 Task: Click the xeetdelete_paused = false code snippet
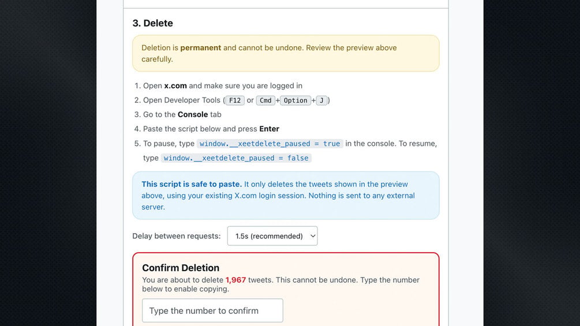click(236, 158)
